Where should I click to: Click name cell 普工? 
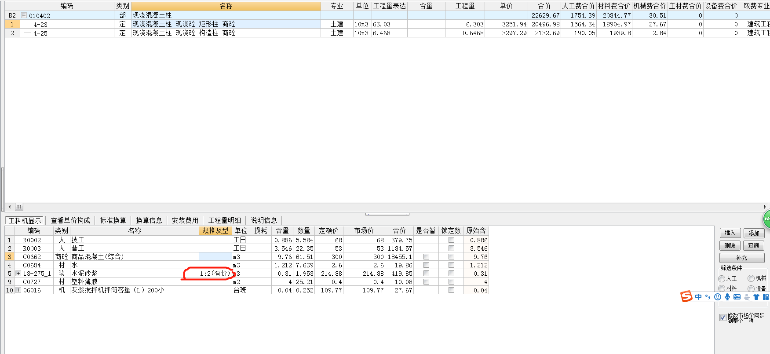point(135,248)
